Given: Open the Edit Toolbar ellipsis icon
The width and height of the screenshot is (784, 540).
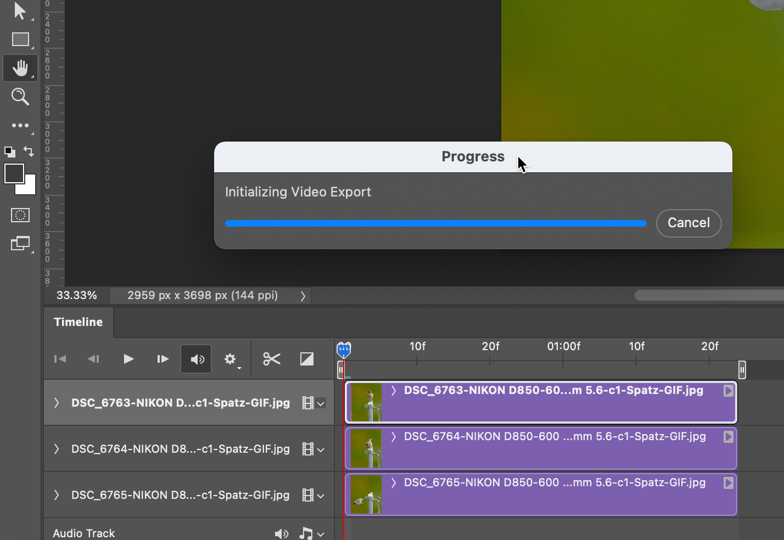Looking at the screenshot, I should (x=20, y=125).
